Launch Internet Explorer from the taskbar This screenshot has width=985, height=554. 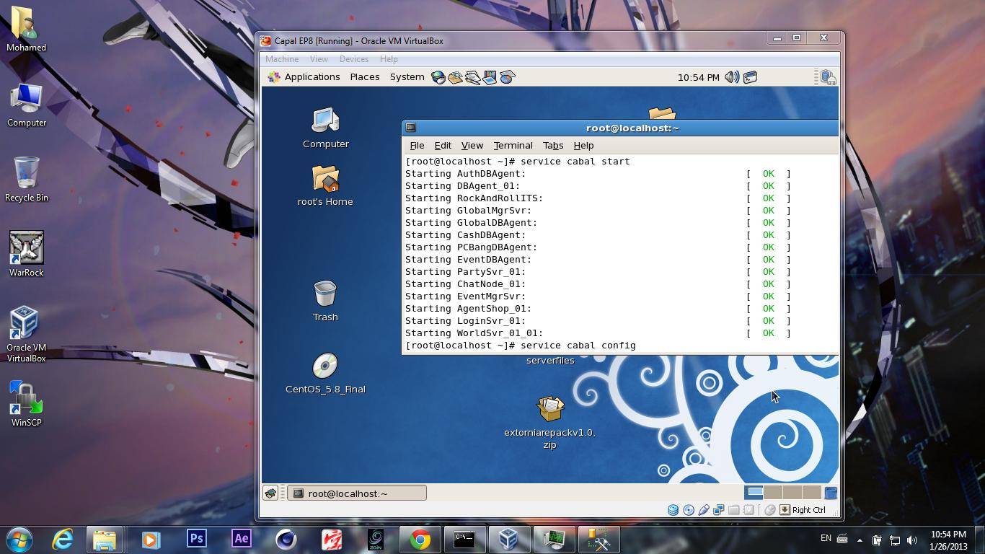point(63,540)
